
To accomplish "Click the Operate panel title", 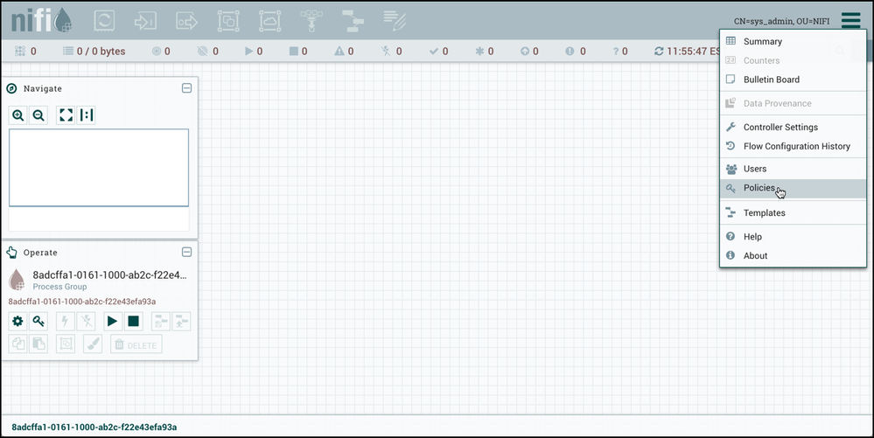I will point(40,253).
